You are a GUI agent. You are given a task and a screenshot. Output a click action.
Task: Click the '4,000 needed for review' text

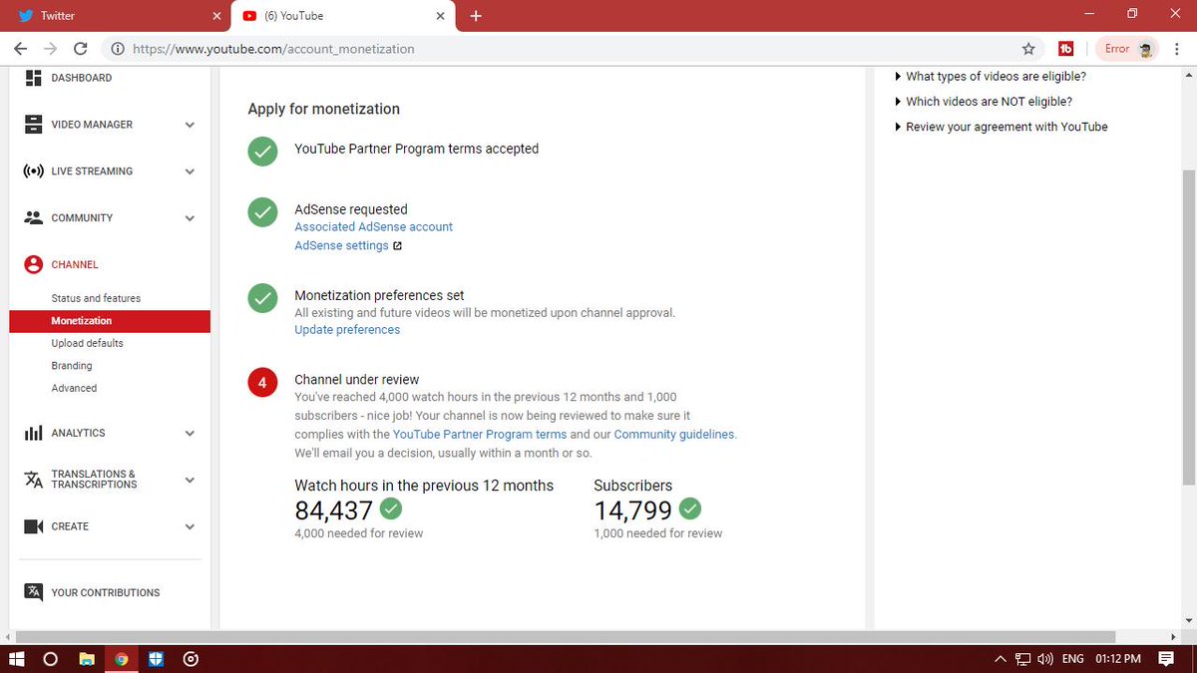pyautogui.click(x=358, y=533)
